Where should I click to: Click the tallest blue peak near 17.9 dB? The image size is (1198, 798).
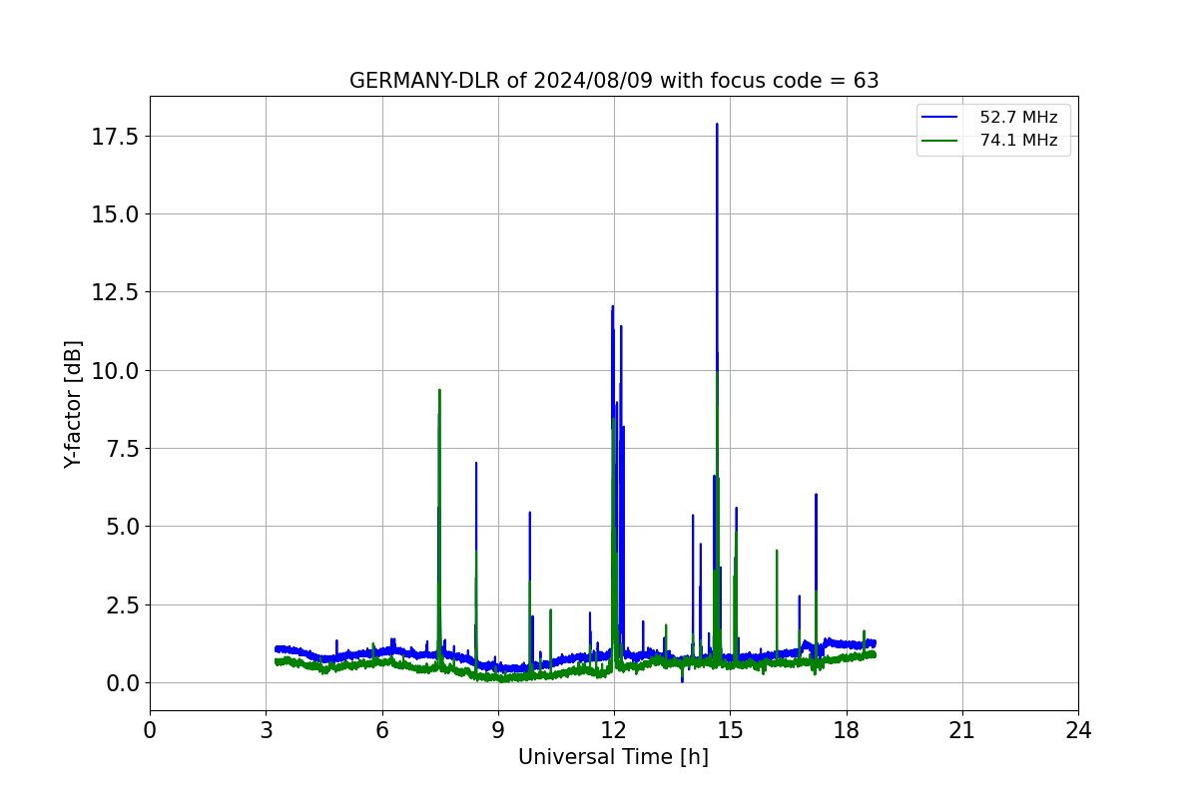(x=717, y=126)
